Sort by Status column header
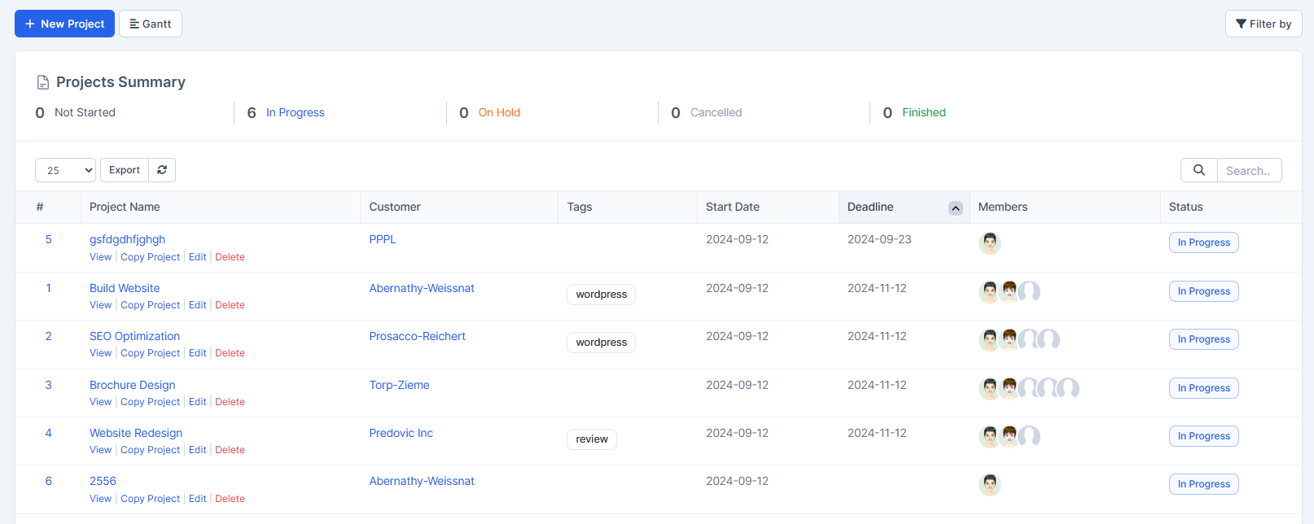This screenshot has width=1314, height=524. 1185,207
